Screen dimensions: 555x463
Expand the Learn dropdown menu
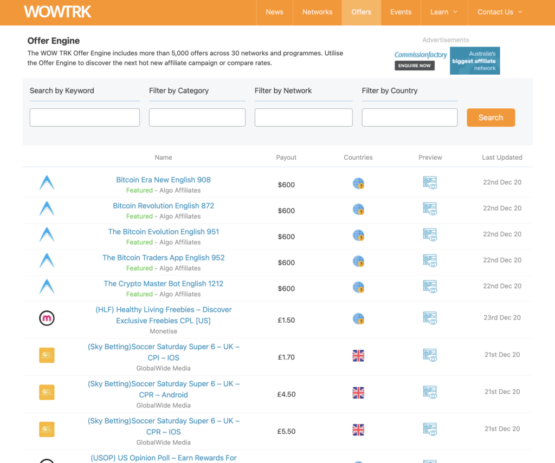[x=444, y=12]
